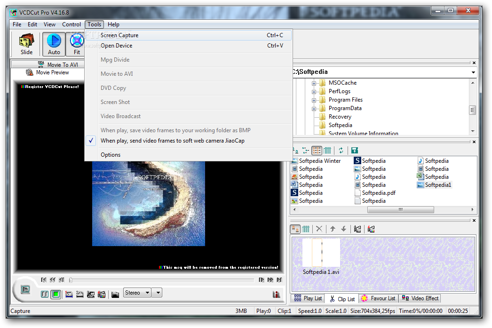Open the Help menu

point(113,24)
